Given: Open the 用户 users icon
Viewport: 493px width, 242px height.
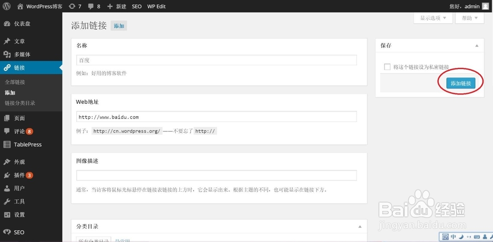Looking at the screenshot, I should [x=7, y=188].
